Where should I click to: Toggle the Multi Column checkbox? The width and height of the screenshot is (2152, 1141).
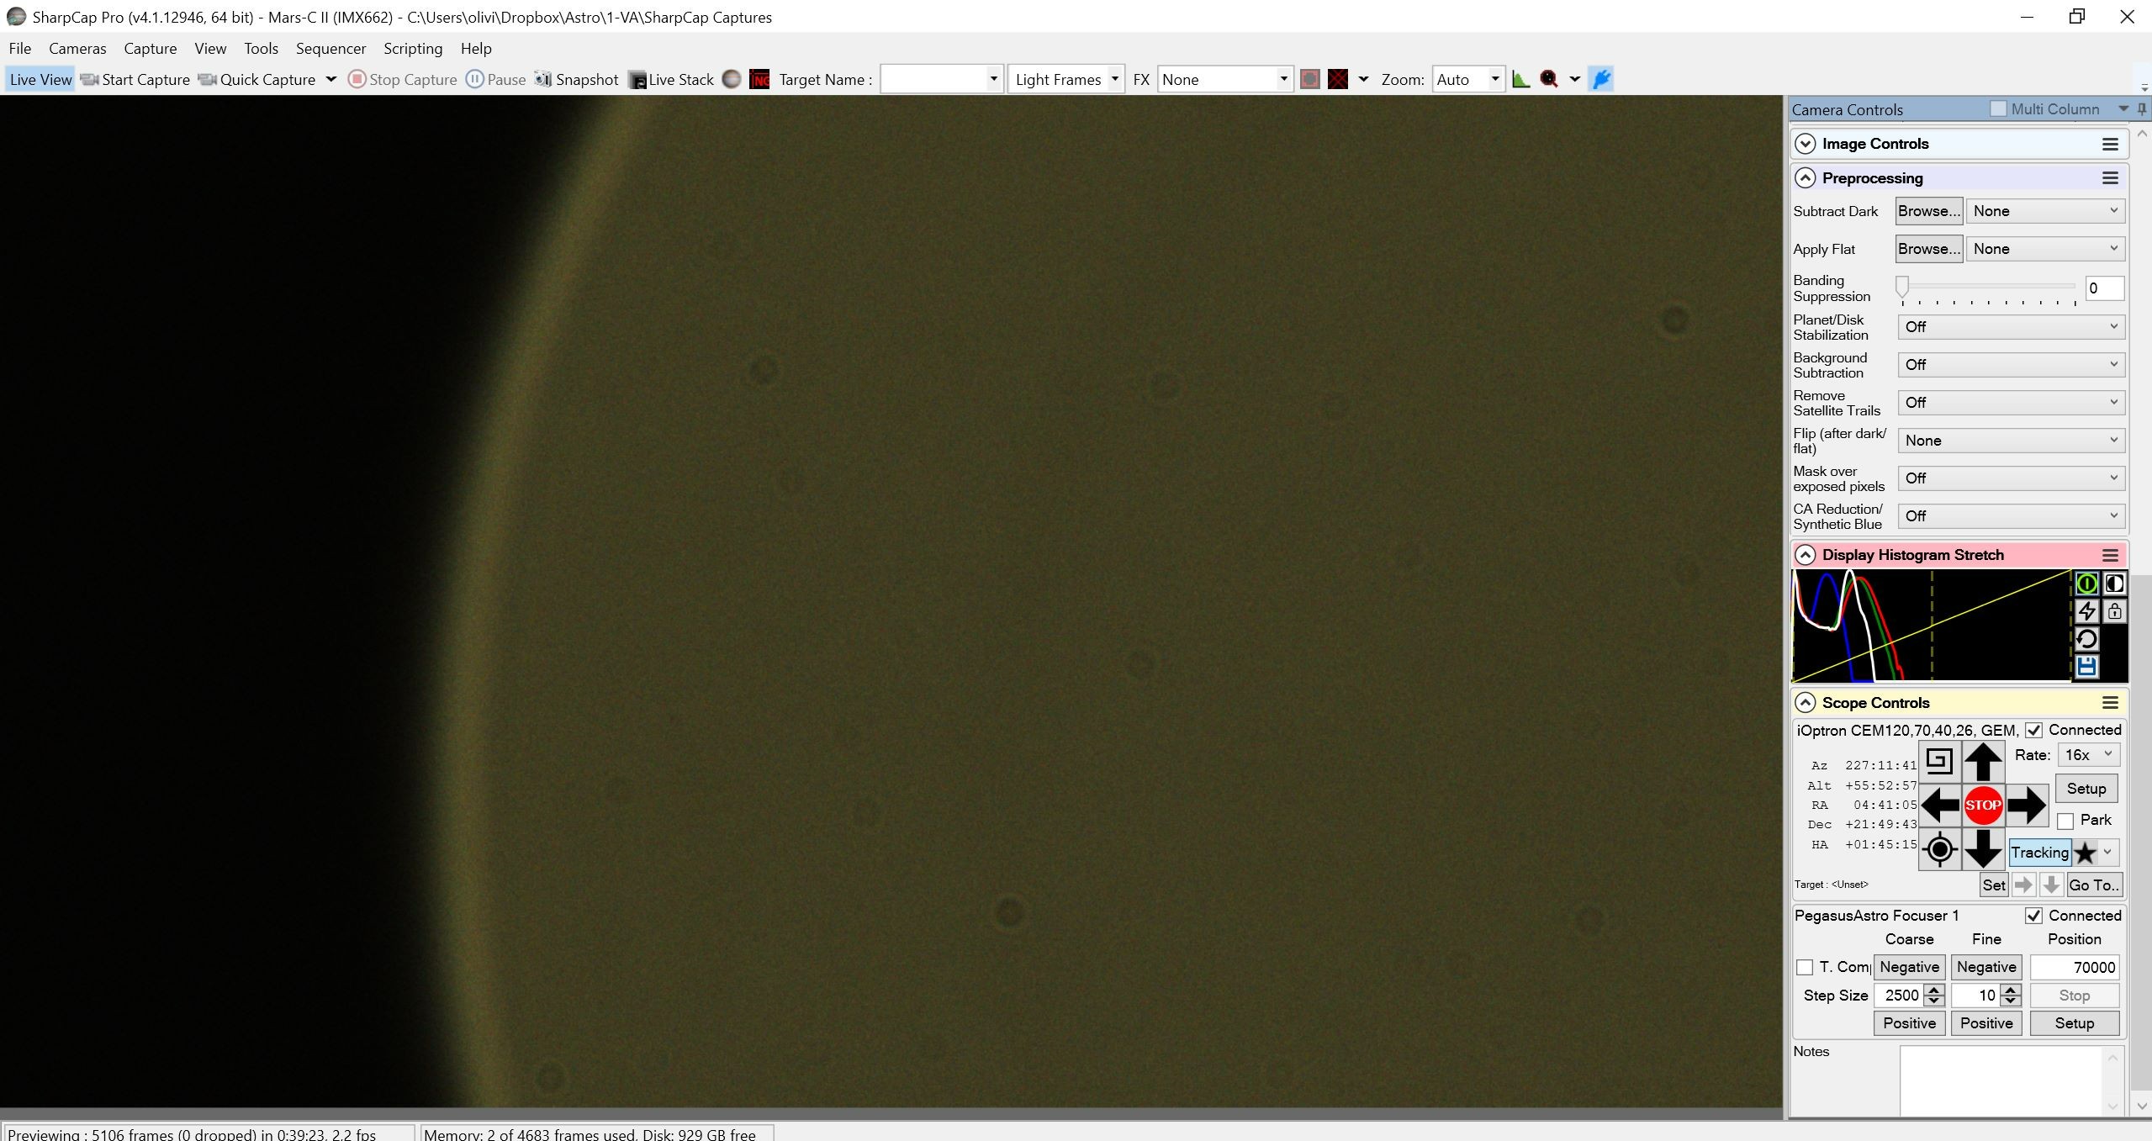[1998, 109]
